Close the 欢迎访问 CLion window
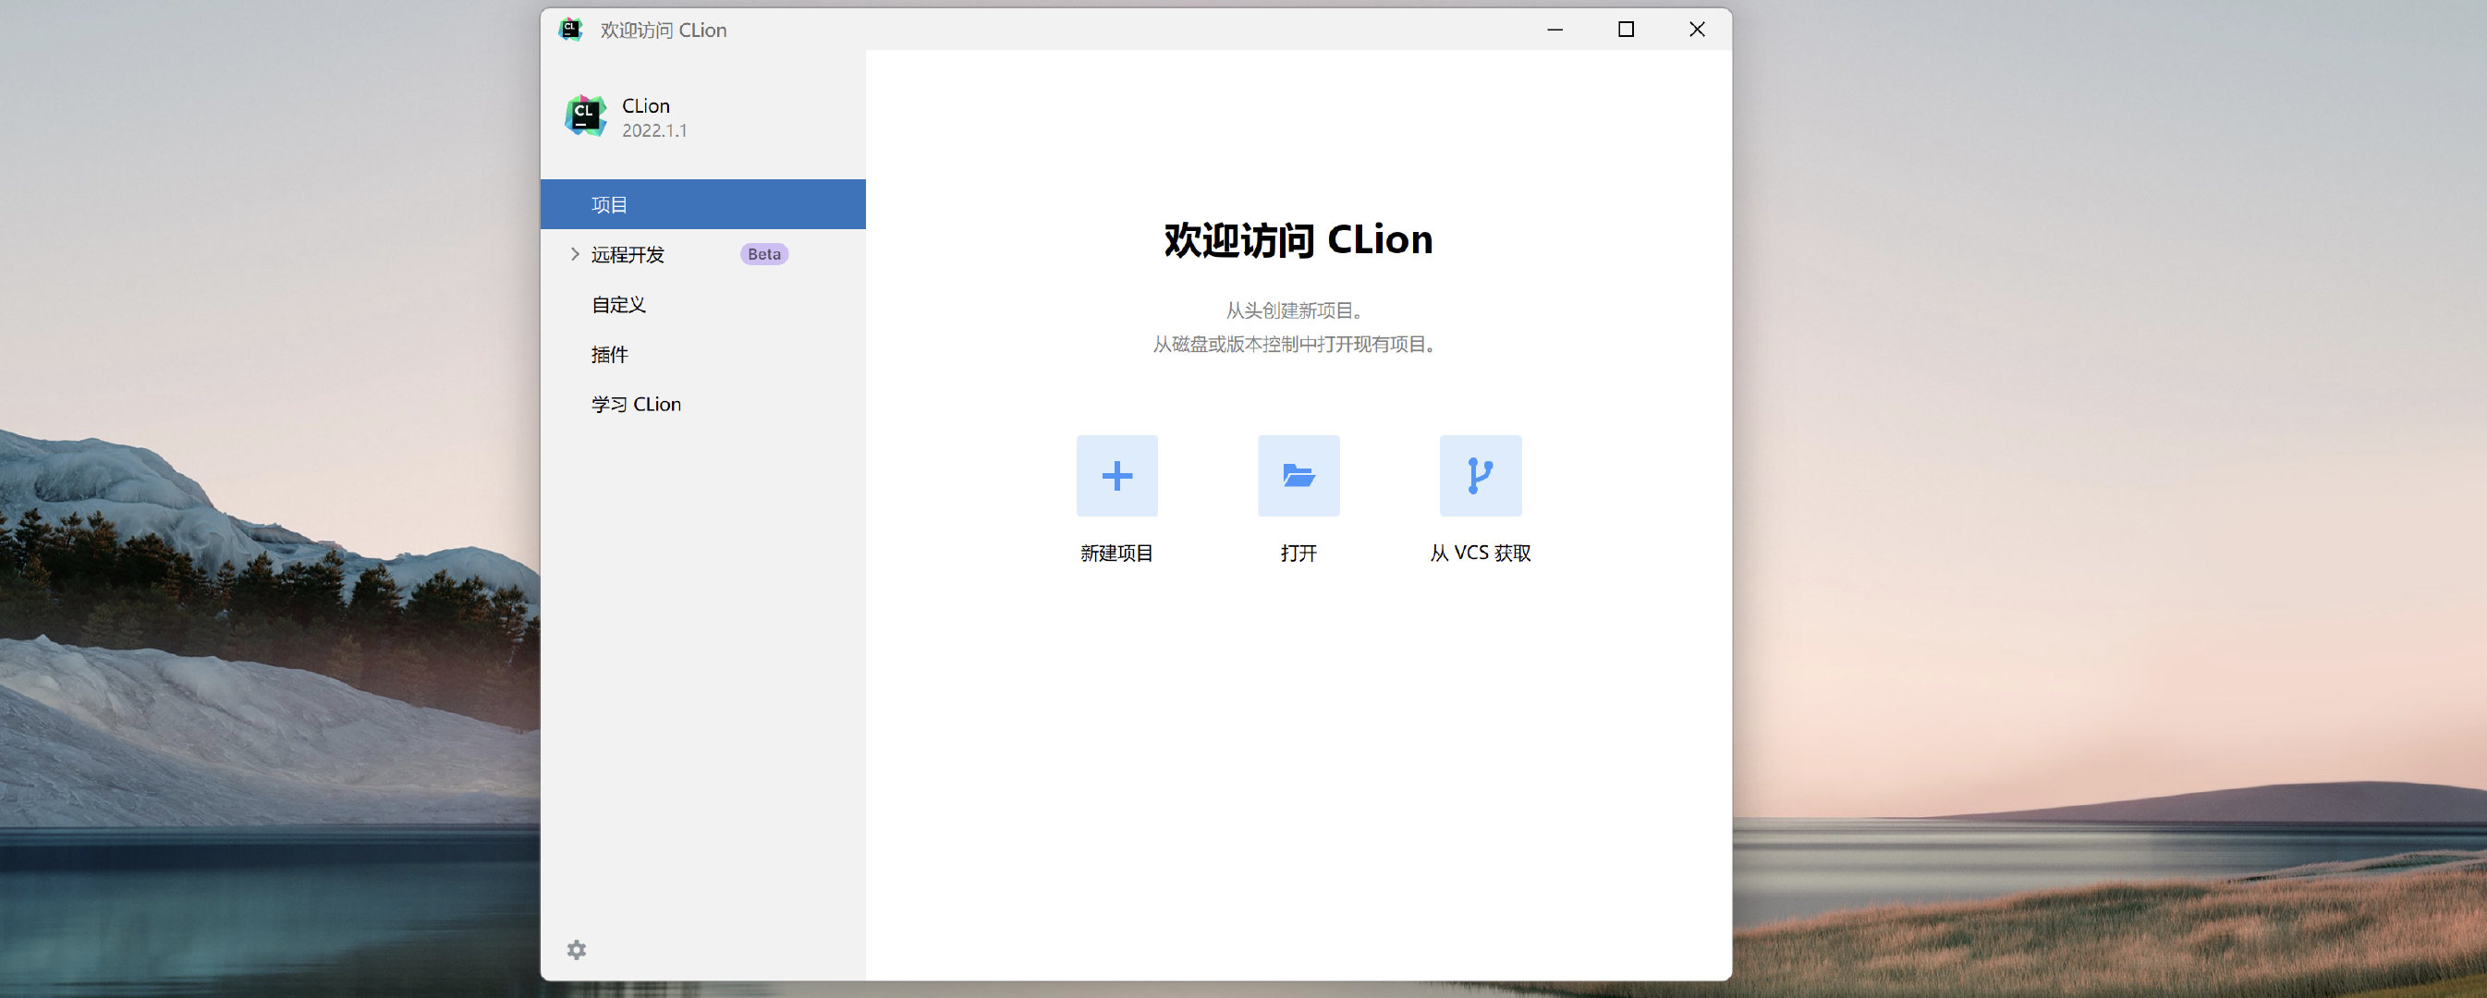 [1696, 29]
